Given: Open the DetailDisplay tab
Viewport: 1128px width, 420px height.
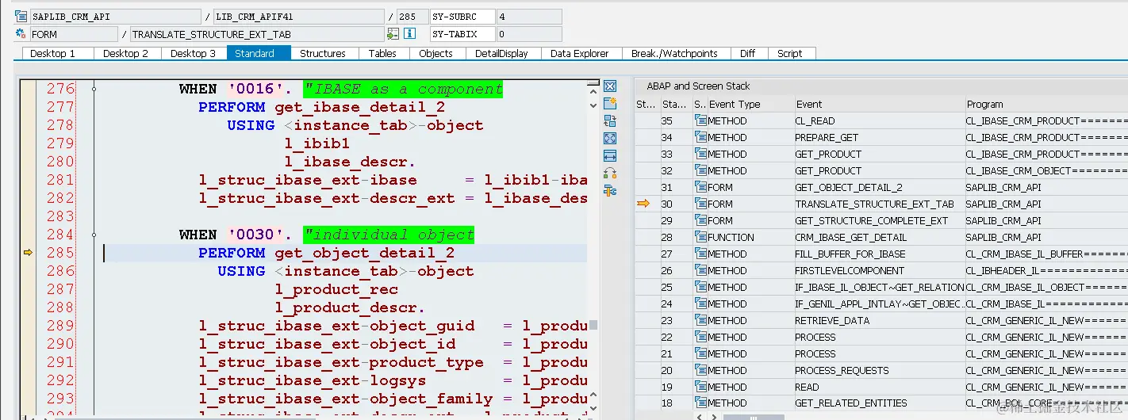Looking at the screenshot, I should click(502, 53).
